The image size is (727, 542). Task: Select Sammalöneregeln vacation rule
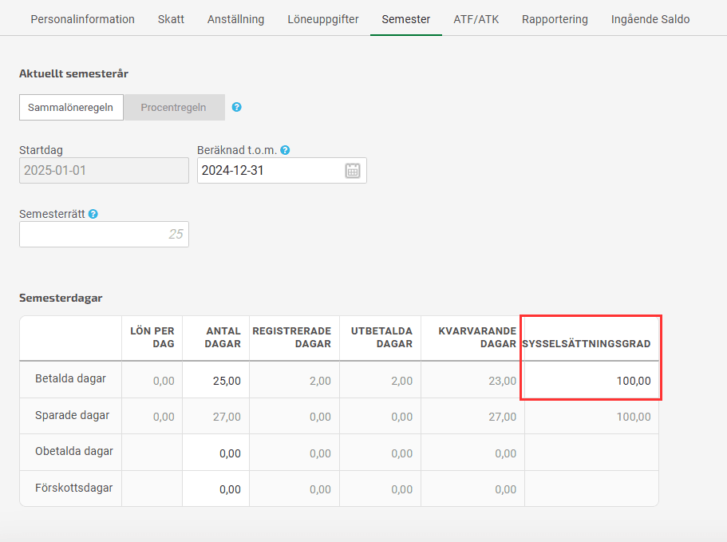click(x=71, y=108)
